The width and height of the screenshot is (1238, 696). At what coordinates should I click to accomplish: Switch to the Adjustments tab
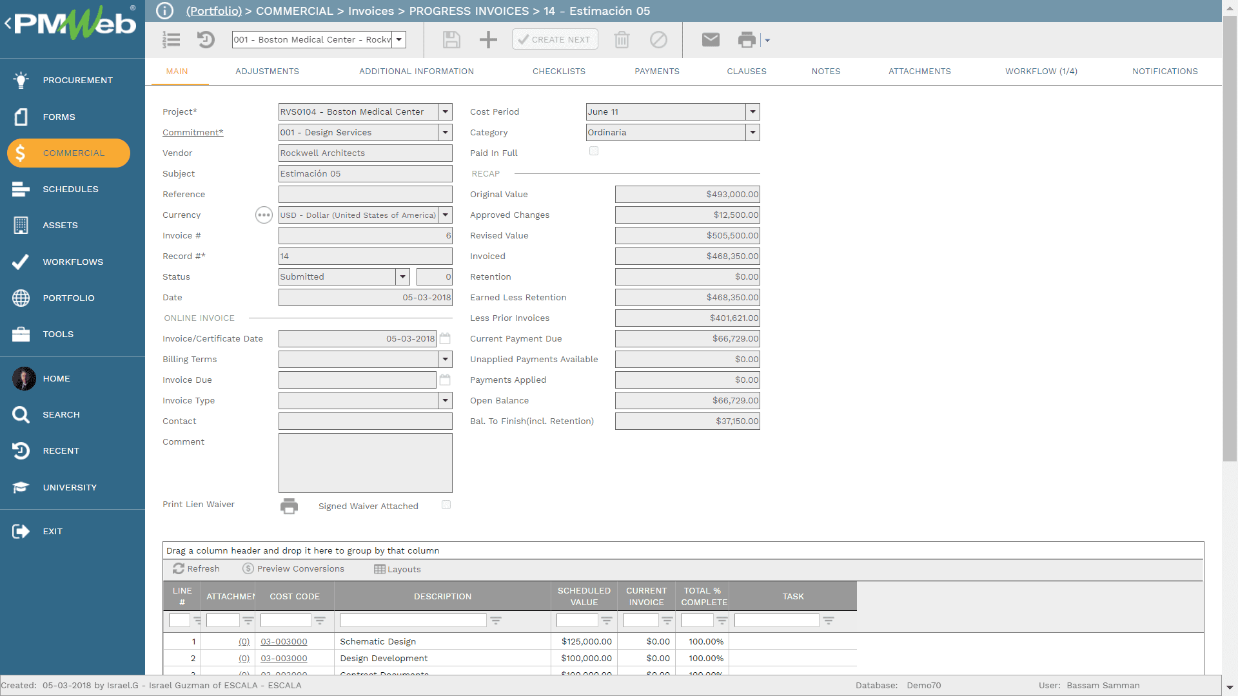pyautogui.click(x=267, y=72)
